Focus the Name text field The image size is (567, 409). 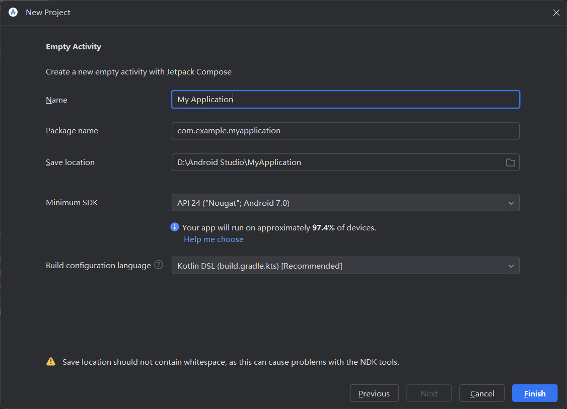[x=345, y=100]
